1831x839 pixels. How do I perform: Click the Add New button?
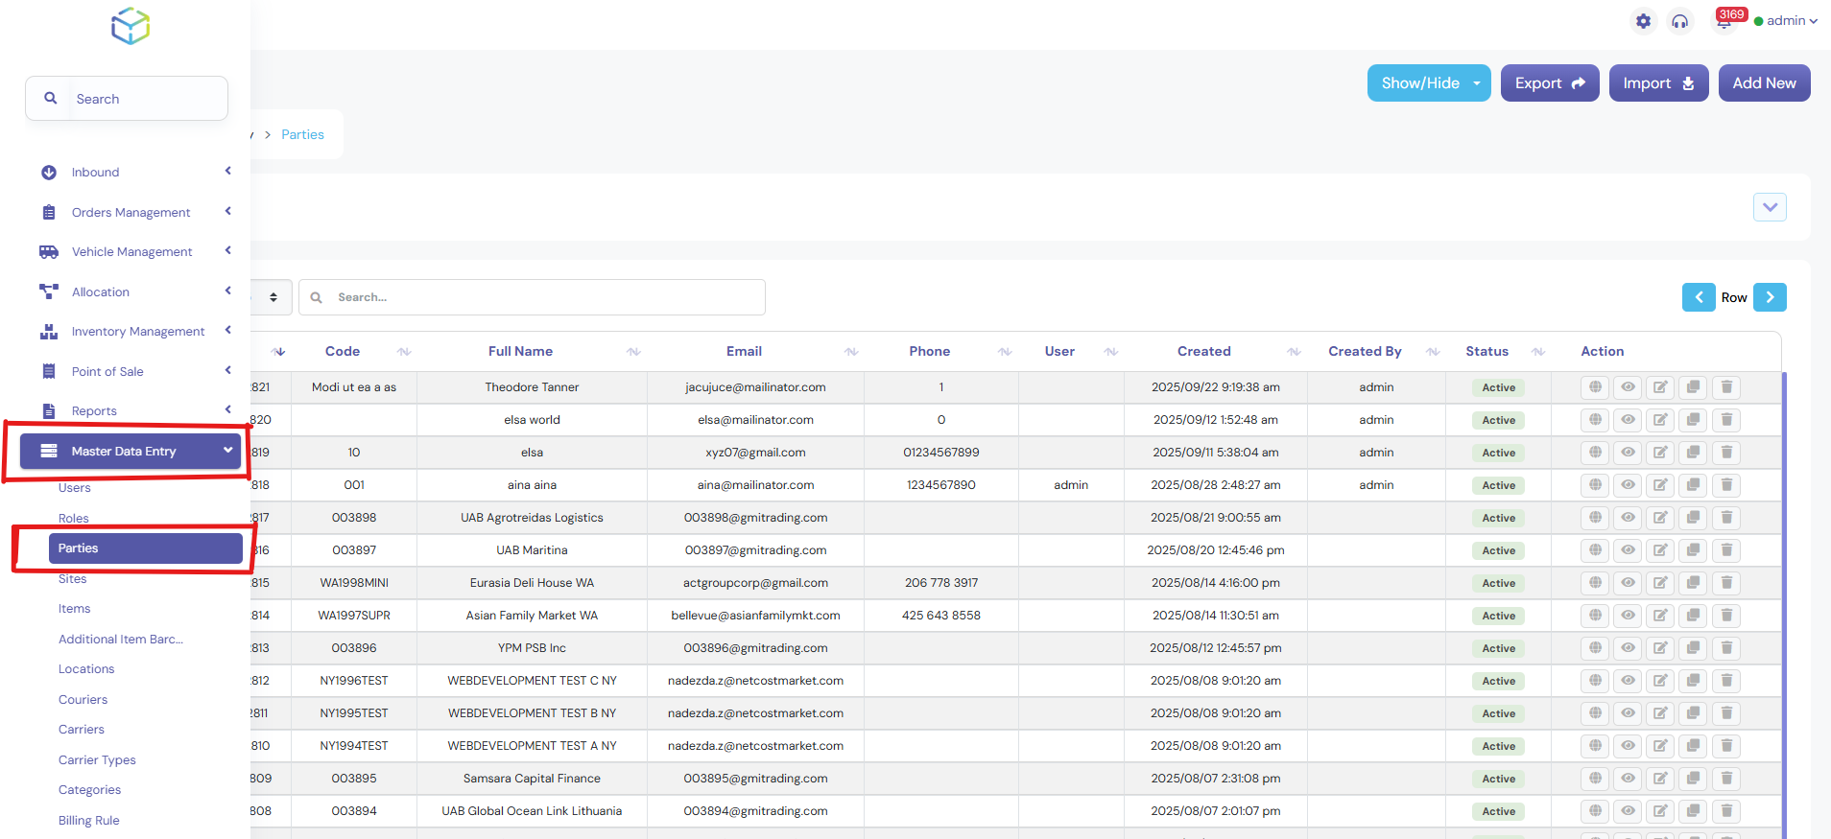(x=1764, y=83)
